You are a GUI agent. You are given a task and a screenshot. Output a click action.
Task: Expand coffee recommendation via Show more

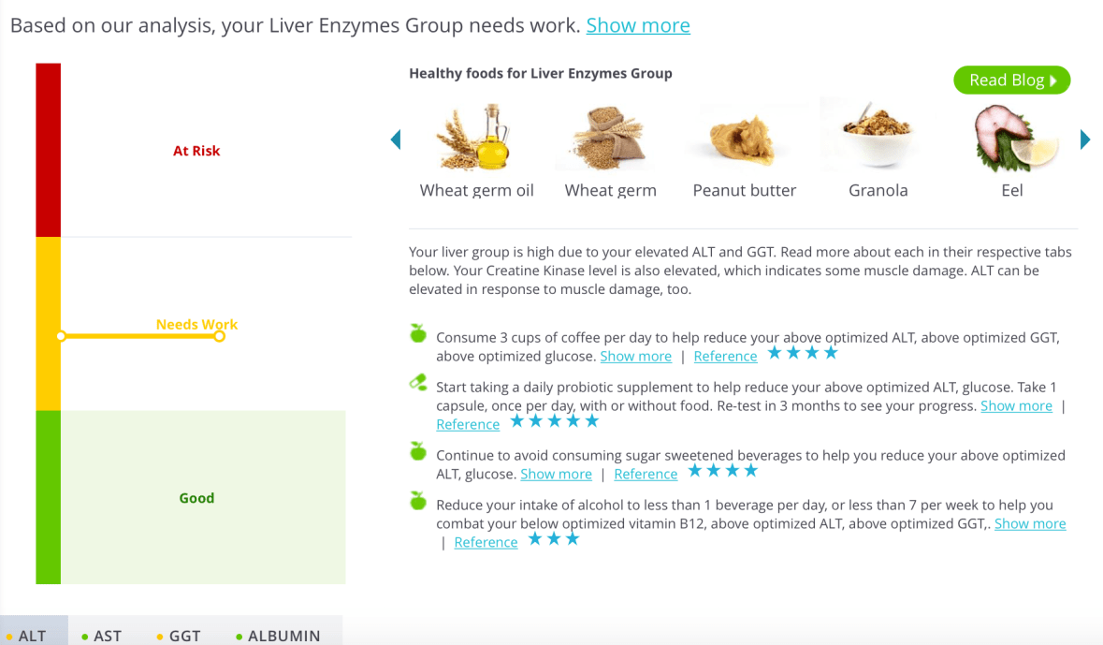point(636,356)
